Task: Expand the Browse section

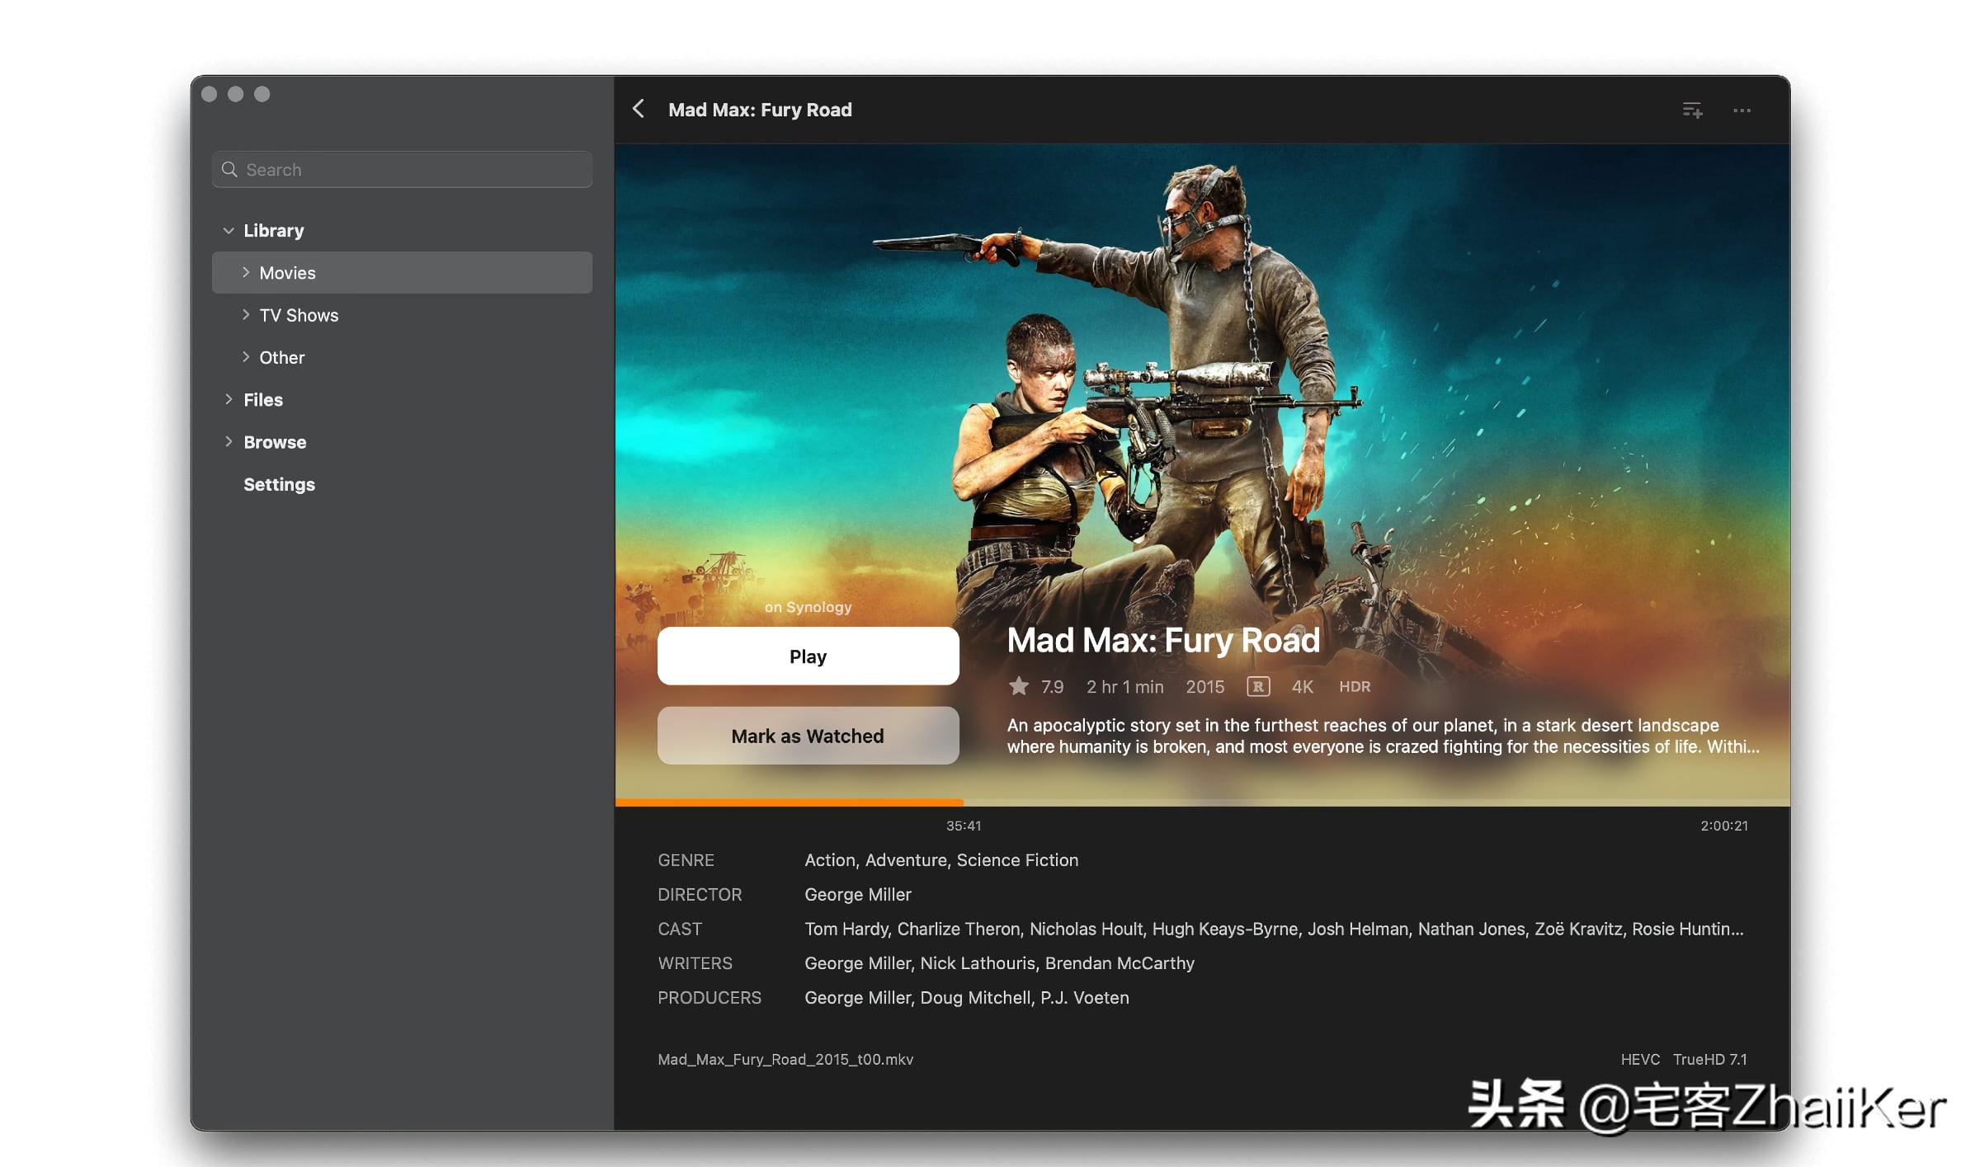Action: (x=229, y=441)
